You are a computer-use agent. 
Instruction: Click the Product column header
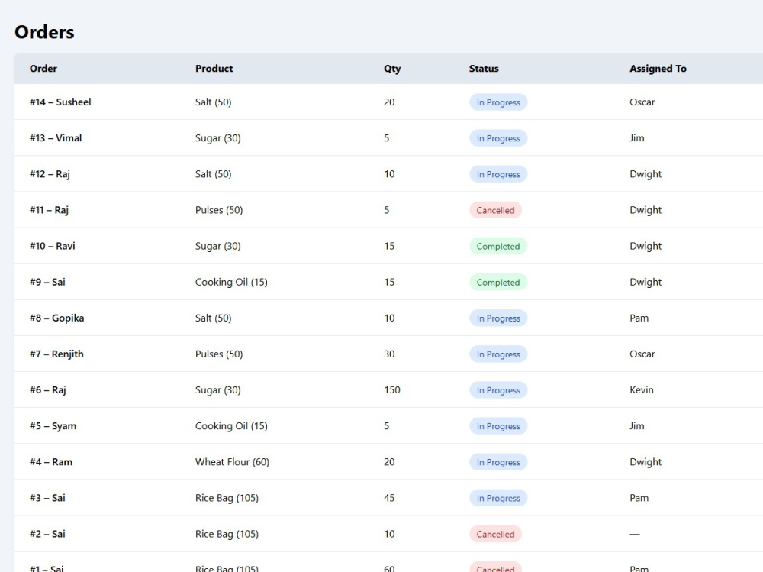click(x=214, y=69)
